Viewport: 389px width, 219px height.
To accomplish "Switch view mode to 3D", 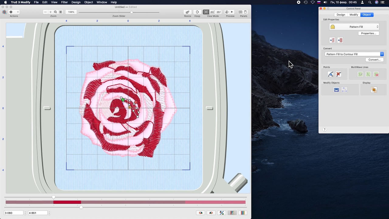I will [x=206, y=12].
